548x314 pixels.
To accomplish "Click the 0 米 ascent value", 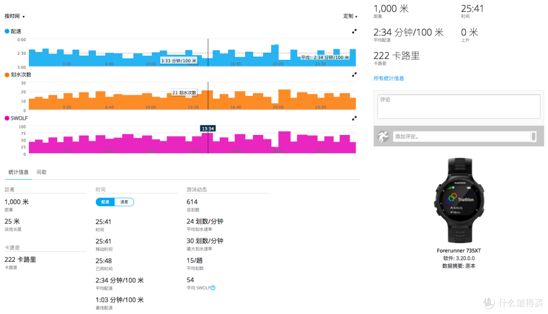I will pos(469,32).
